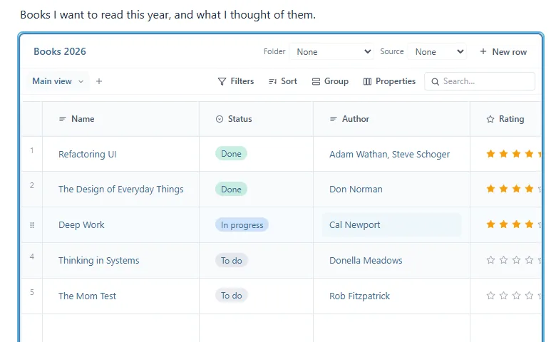Click the Search field in Books 2026
This screenshot has width=556, height=342.
pyautogui.click(x=480, y=81)
